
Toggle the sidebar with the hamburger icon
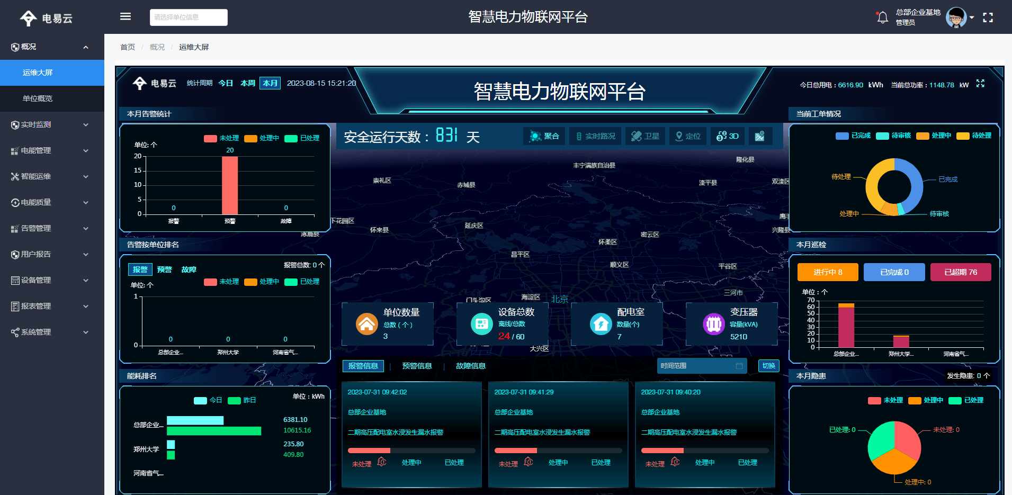click(x=126, y=16)
